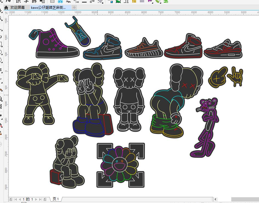Screen dimensions: 259x203
Task: Click the green puzzle-piece toolbar icon
Action: tap(166, 1)
